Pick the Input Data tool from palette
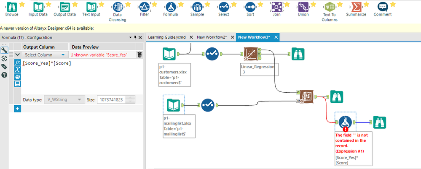Image resolution: width=421 pixels, height=169 pixels. (38, 6)
